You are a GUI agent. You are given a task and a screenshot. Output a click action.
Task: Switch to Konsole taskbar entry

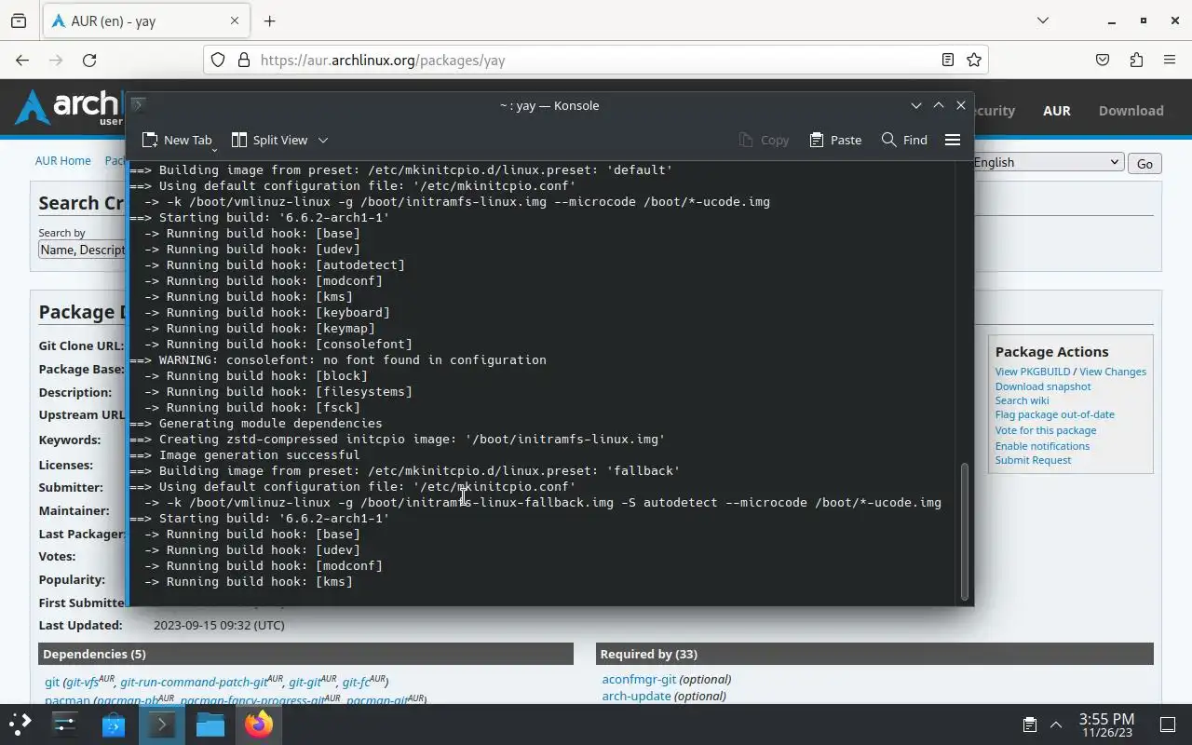[162, 724]
